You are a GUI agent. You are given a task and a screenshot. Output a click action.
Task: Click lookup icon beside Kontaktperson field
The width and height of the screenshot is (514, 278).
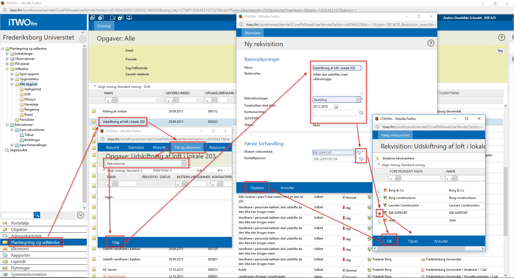(x=361, y=159)
